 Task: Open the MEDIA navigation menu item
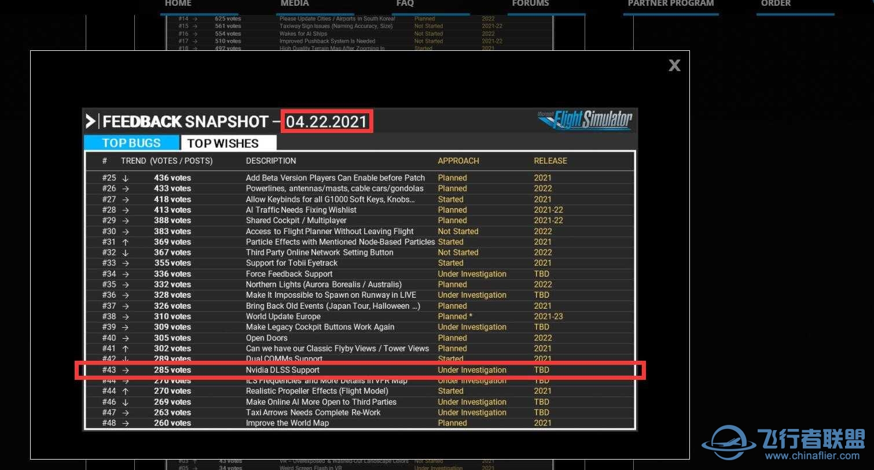(x=295, y=3)
